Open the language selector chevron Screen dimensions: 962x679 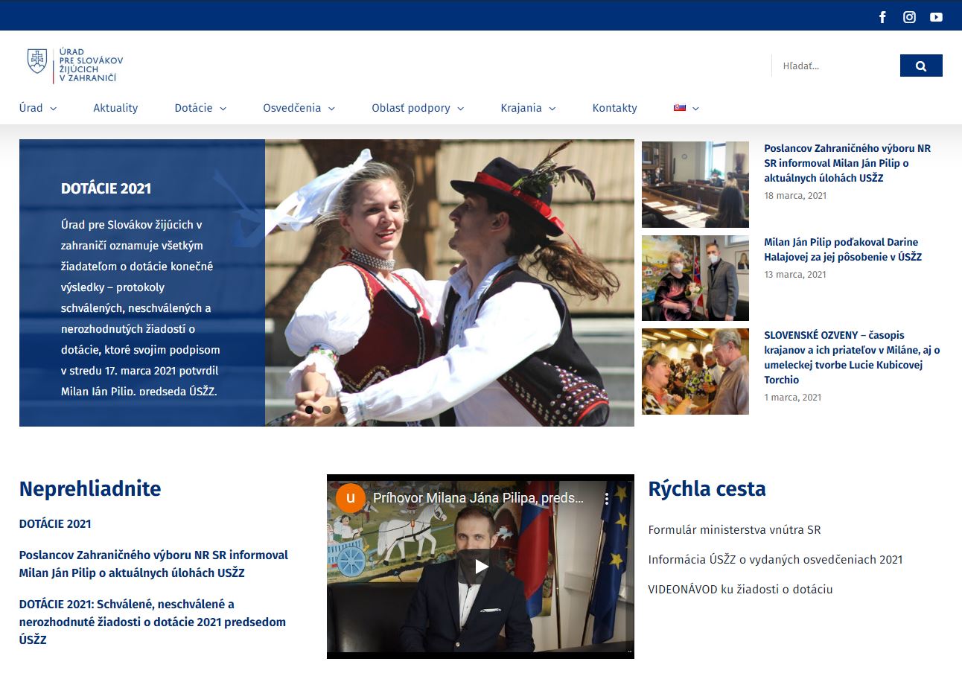point(695,109)
